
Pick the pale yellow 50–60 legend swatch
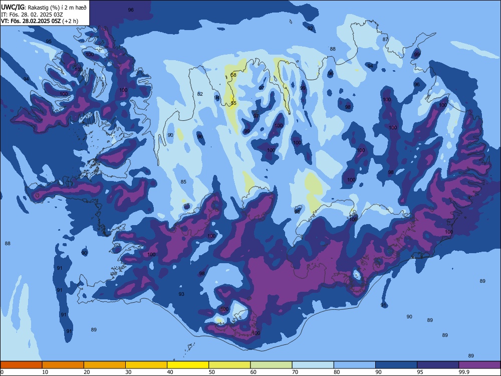click(229, 365)
